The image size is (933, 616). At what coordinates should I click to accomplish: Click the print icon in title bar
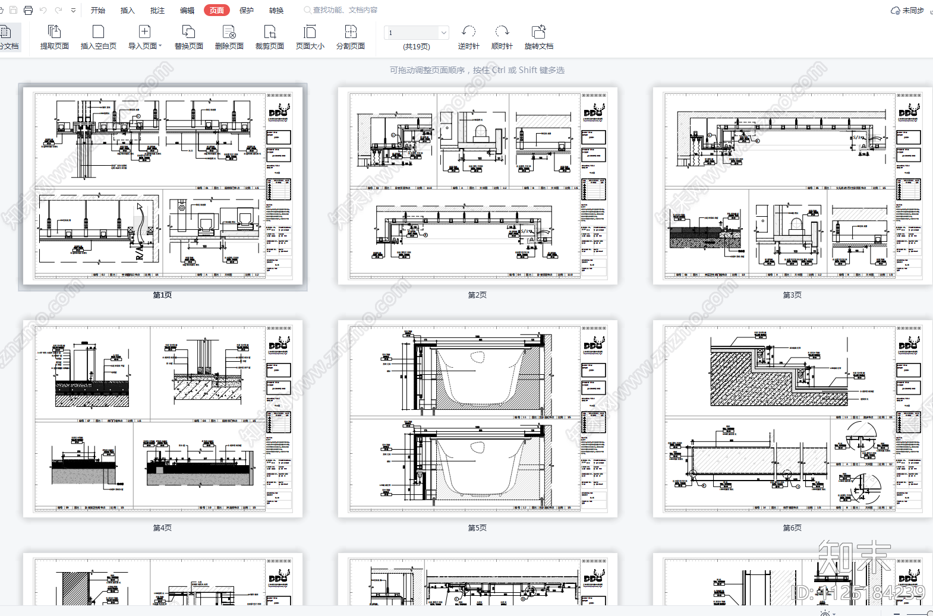tap(28, 10)
